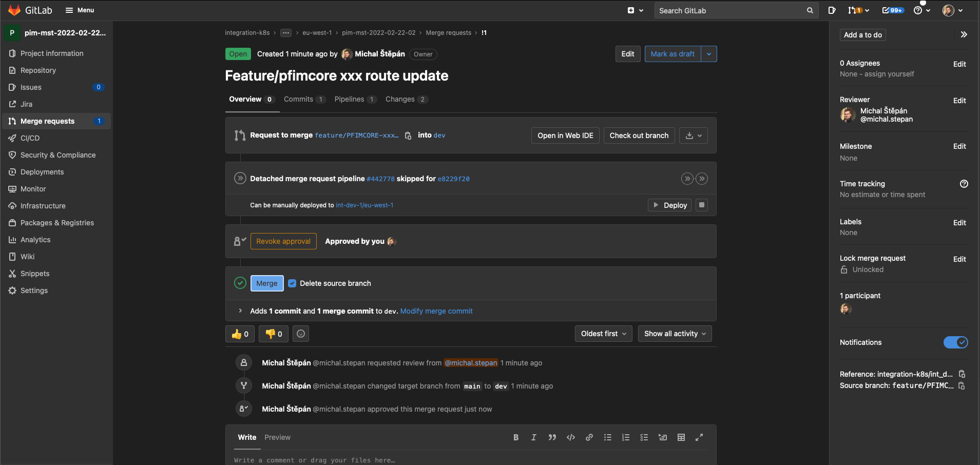Open Time tracking help icon

(x=964, y=184)
